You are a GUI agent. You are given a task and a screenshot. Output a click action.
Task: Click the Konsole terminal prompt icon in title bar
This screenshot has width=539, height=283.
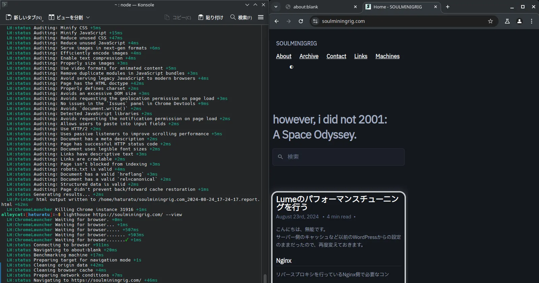[4, 4]
